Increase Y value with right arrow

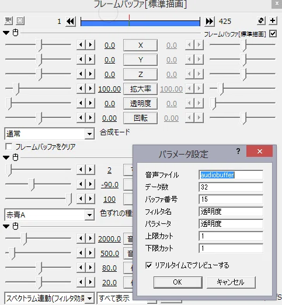90,59
